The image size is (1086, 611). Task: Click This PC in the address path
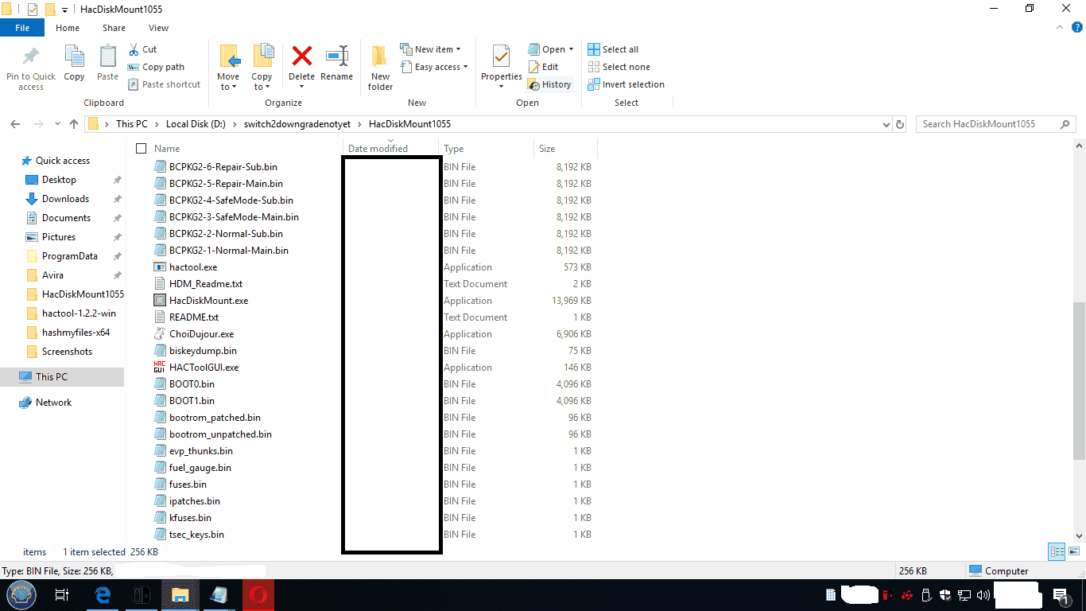131,124
